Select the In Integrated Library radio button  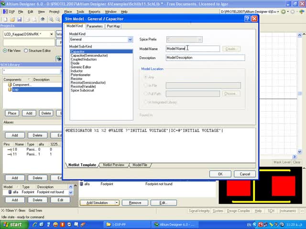pyautogui.click(x=145, y=102)
